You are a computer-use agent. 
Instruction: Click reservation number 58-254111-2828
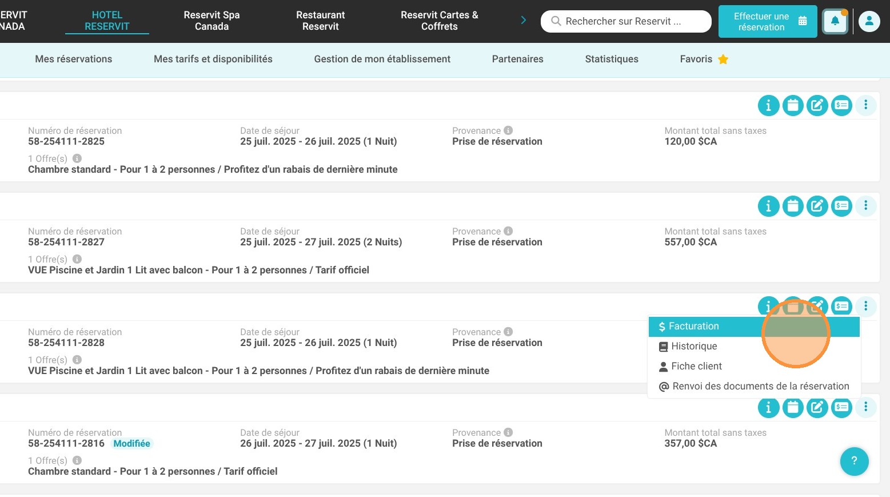[x=66, y=343]
